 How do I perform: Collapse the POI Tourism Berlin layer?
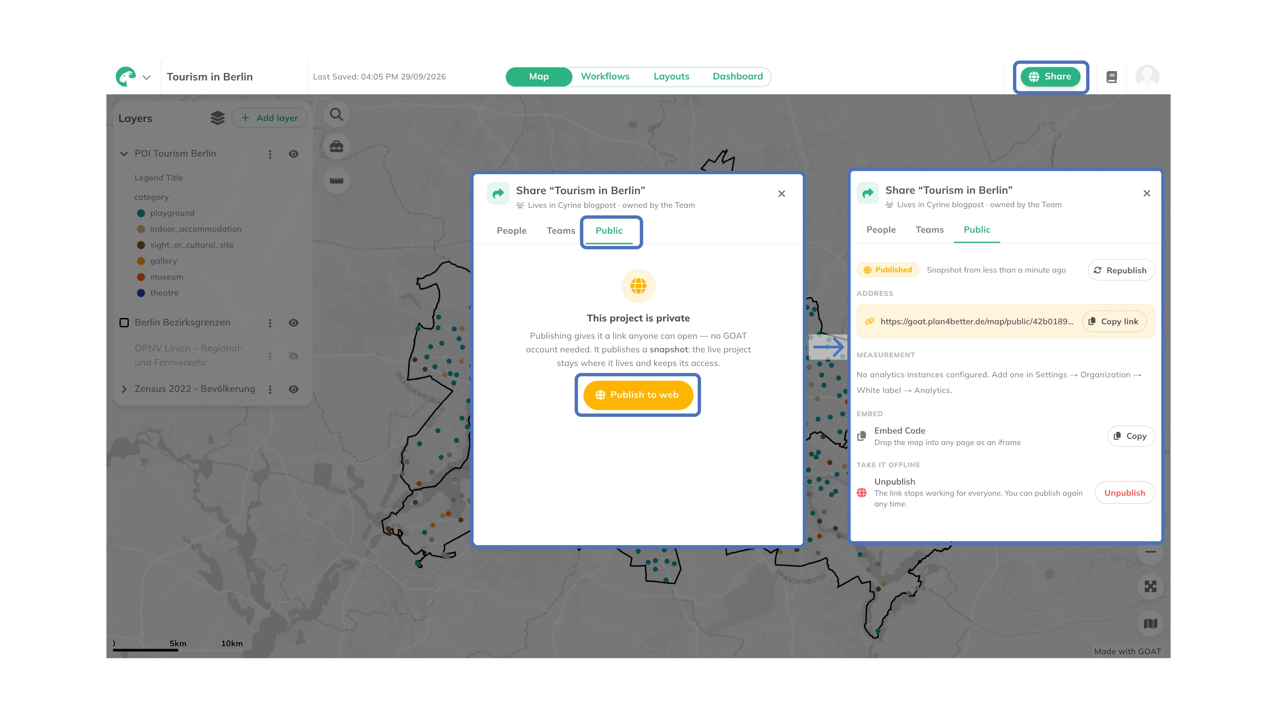pos(124,154)
